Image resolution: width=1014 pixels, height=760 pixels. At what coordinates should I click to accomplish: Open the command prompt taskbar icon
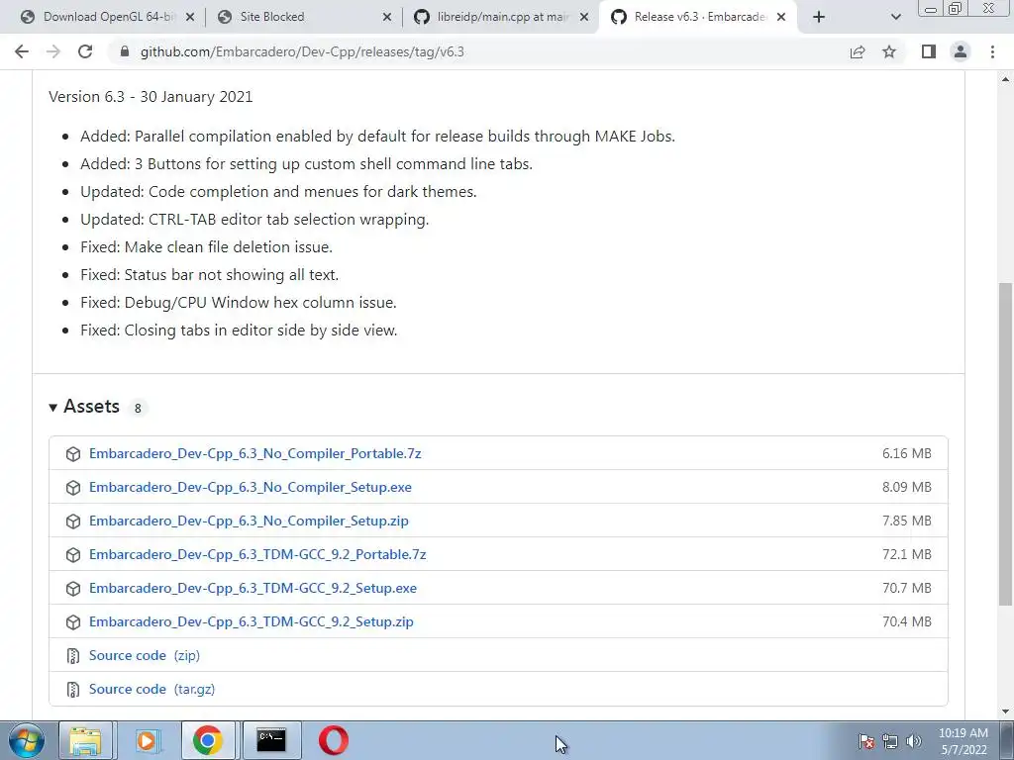click(x=271, y=740)
